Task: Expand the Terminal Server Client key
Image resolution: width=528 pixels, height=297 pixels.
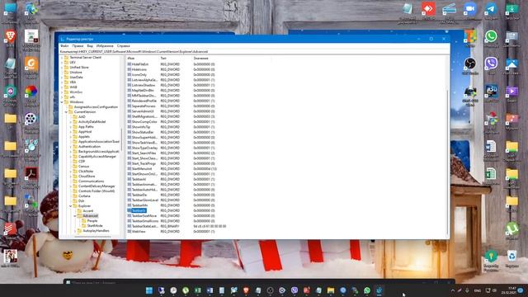Action: click(x=63, y=57)
